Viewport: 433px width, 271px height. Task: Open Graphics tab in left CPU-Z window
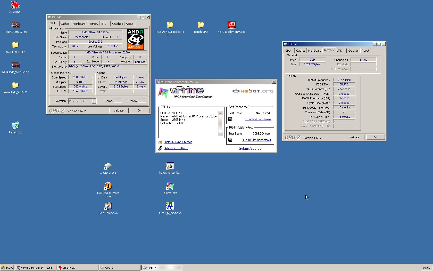click(x=117, y=24)
